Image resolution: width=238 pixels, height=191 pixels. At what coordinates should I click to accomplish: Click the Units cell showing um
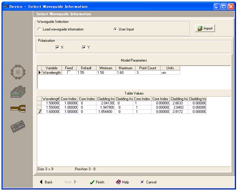tap(170, 72)
